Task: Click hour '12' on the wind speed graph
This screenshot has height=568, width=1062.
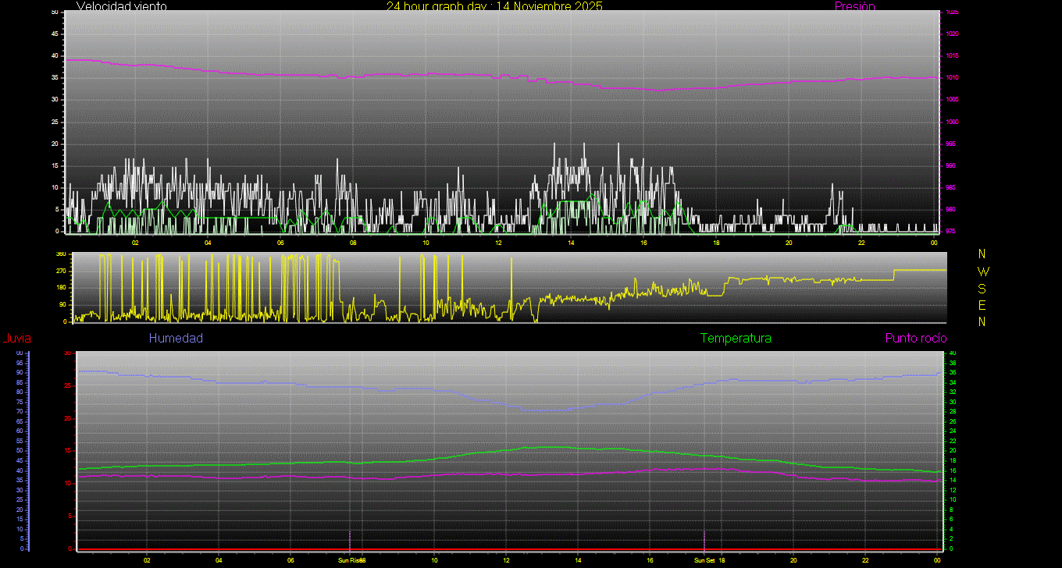Action: [x=498, y=243]
